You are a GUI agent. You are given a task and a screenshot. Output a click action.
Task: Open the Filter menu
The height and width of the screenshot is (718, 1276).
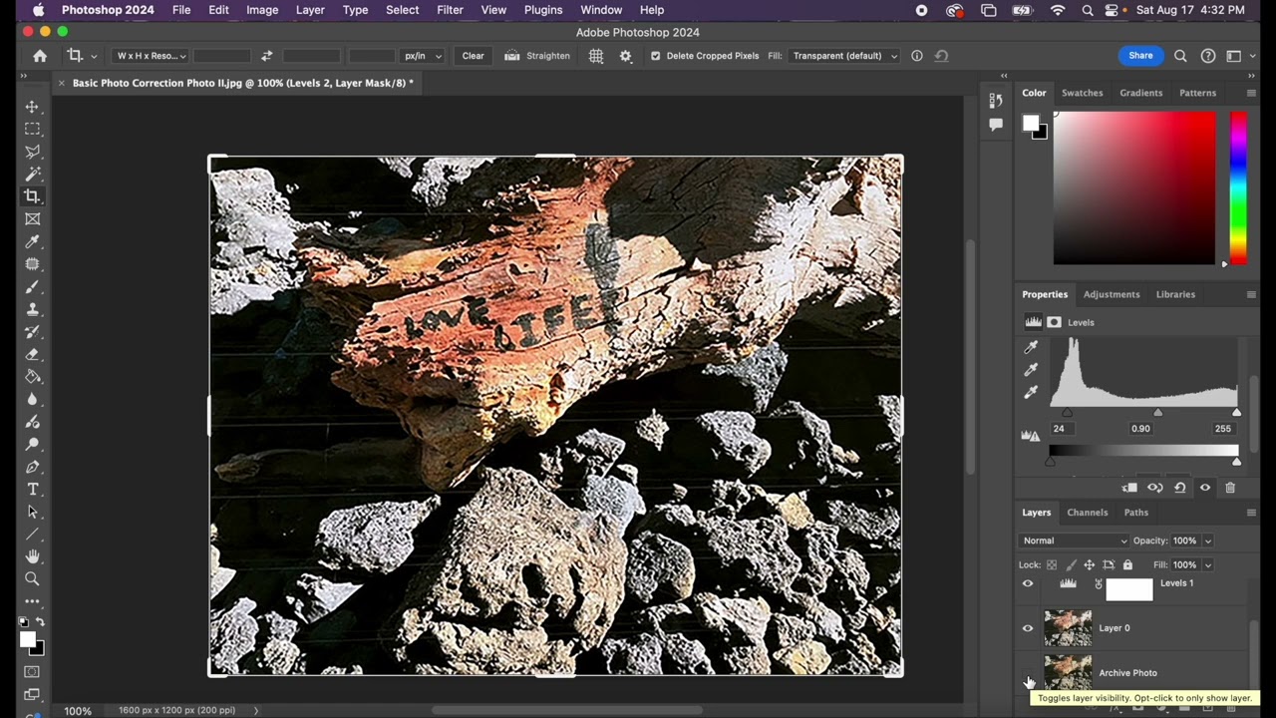tap(450, 10)
